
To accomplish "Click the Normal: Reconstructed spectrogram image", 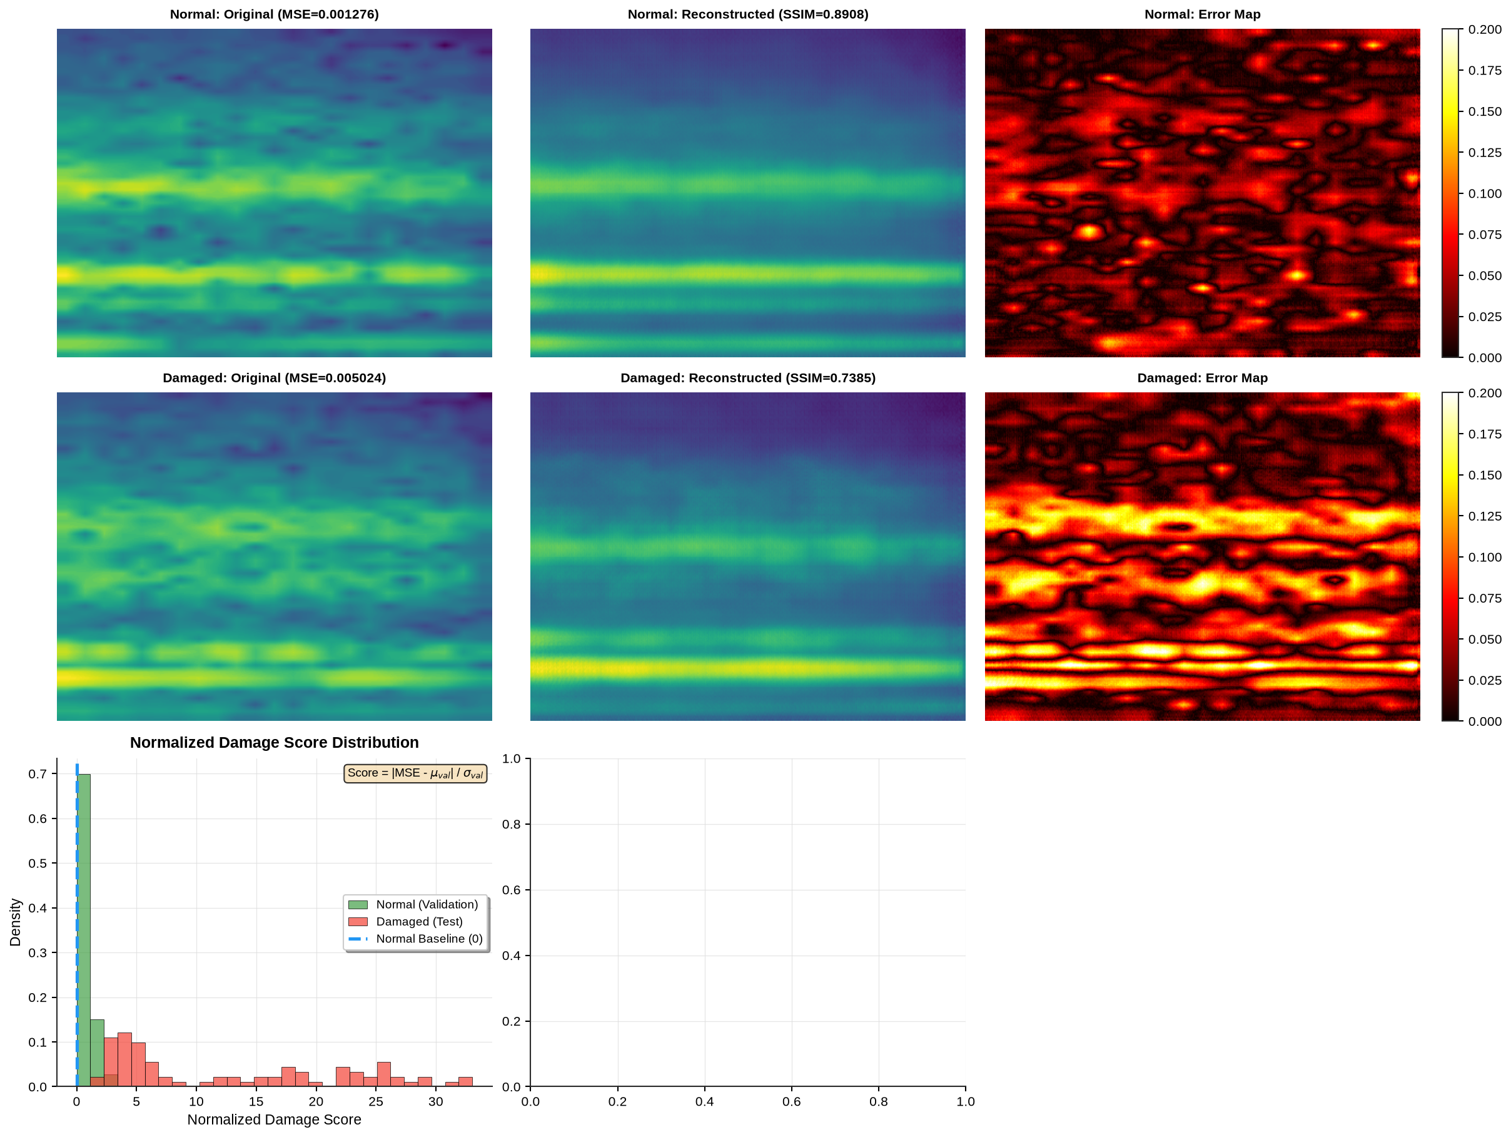I will point(747,193).
